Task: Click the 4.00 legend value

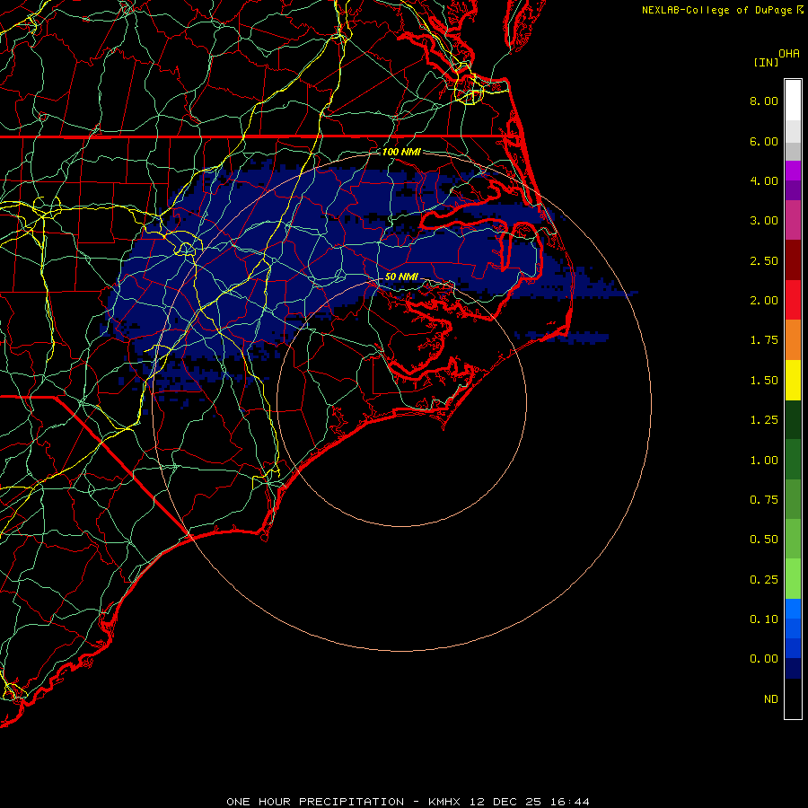Action: 764,180
